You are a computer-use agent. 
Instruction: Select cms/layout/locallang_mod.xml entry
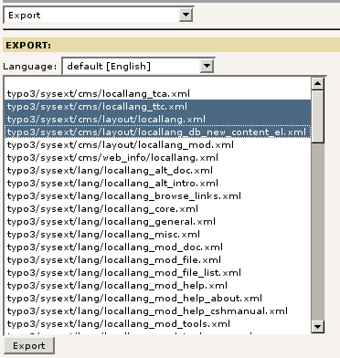tap(158, 144)
